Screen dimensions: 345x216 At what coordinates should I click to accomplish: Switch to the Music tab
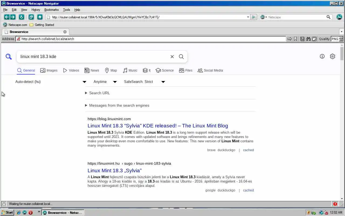pyautogui.click(x=130, y=70)
